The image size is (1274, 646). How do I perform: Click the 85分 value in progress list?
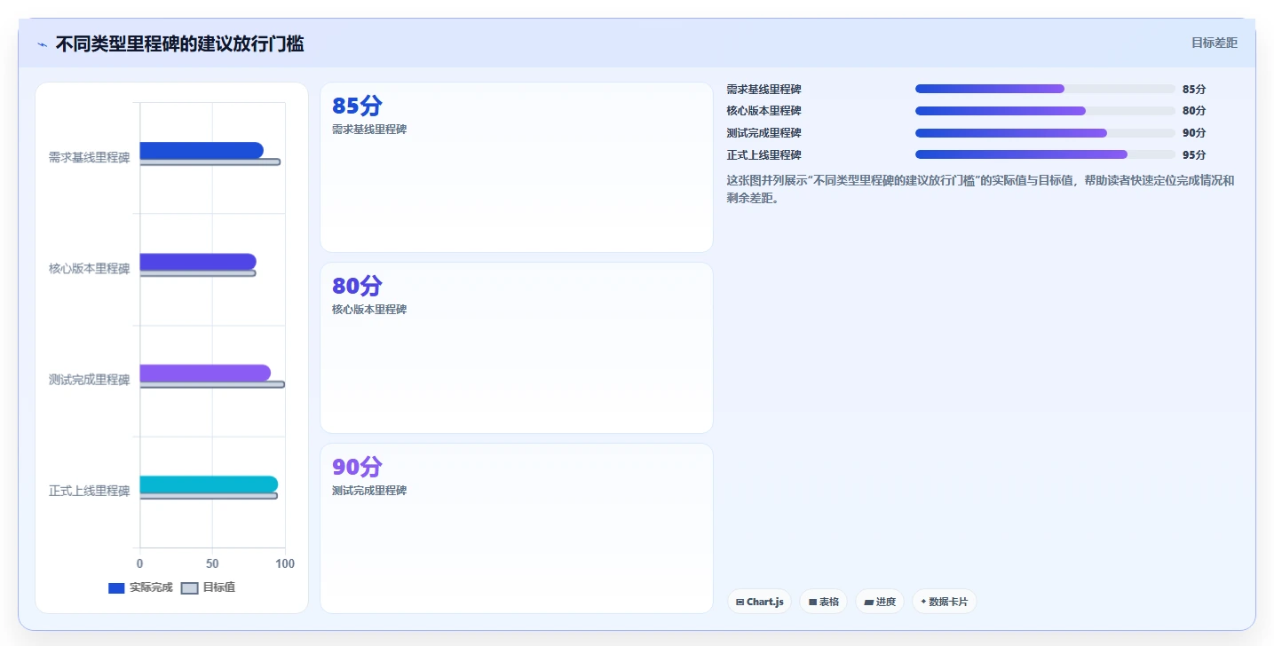click(1194, 89)
